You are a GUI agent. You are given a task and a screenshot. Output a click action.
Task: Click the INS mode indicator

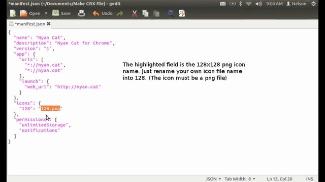(310, 179)
